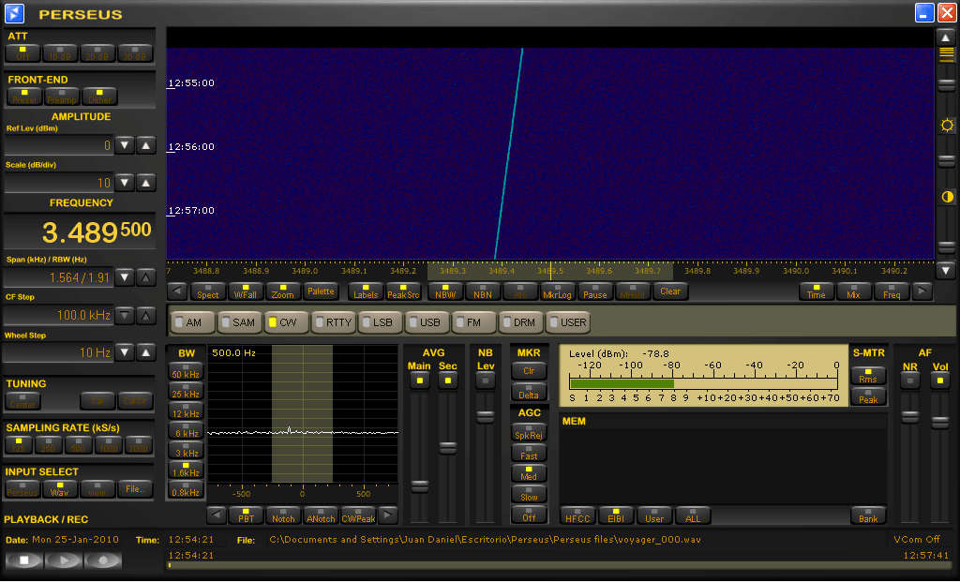Toggle the NR button in AF panel

click(x=909, y=381)
